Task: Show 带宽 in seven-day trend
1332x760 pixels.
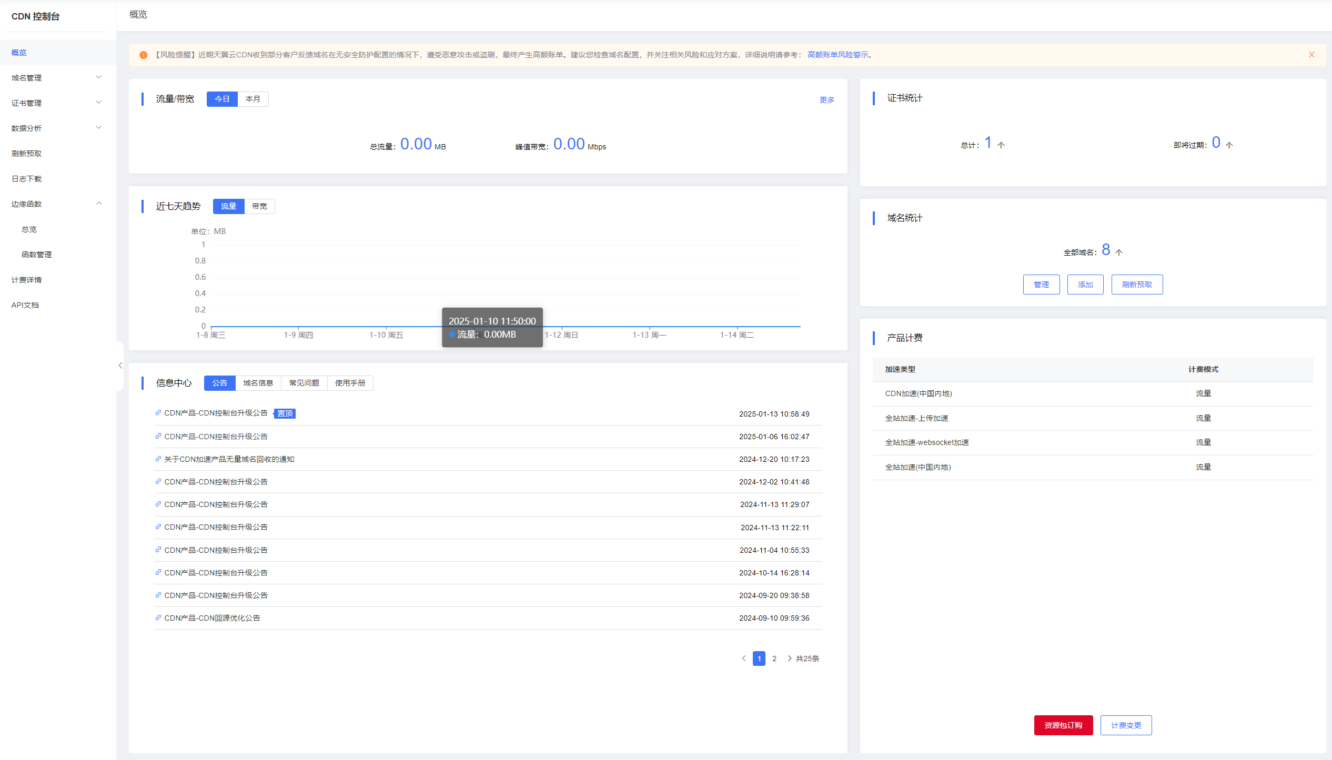Action: 259,206
